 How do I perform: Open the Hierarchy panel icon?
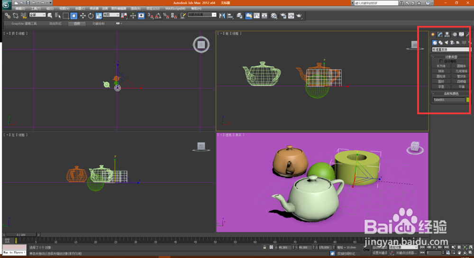coord(447,34)
